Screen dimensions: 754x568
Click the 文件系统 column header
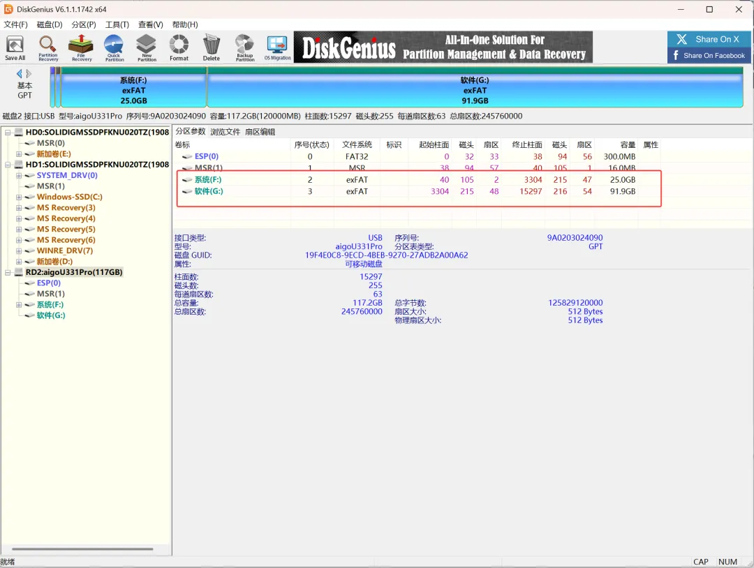point(357,144)
